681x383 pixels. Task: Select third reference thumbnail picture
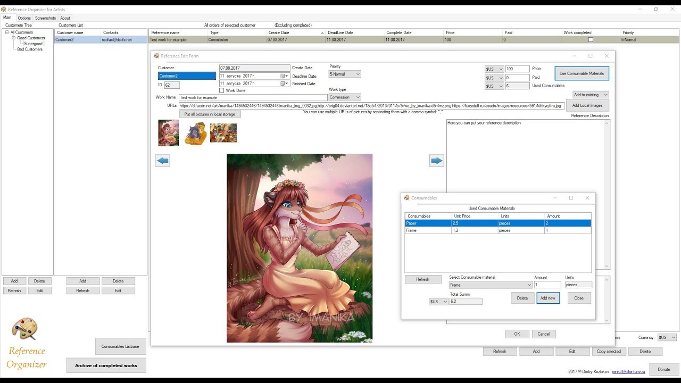(x=223, y=133)
